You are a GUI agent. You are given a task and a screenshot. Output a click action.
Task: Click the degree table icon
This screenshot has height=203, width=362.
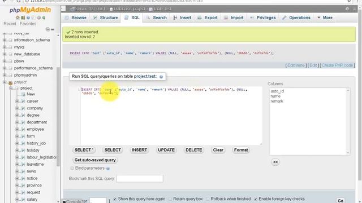pos(23,115)
